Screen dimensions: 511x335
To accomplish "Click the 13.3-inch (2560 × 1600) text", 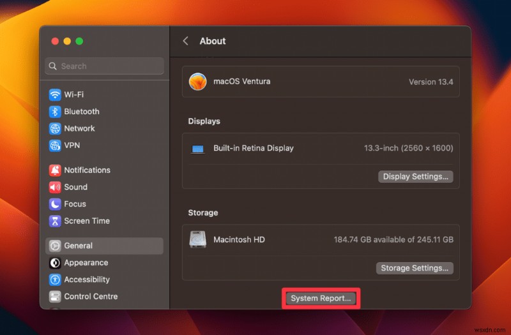I will pos(408,149).
